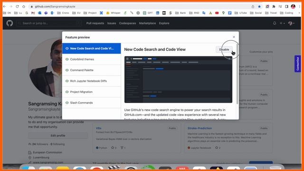Click the code view preview image

(x=178, y=79)
